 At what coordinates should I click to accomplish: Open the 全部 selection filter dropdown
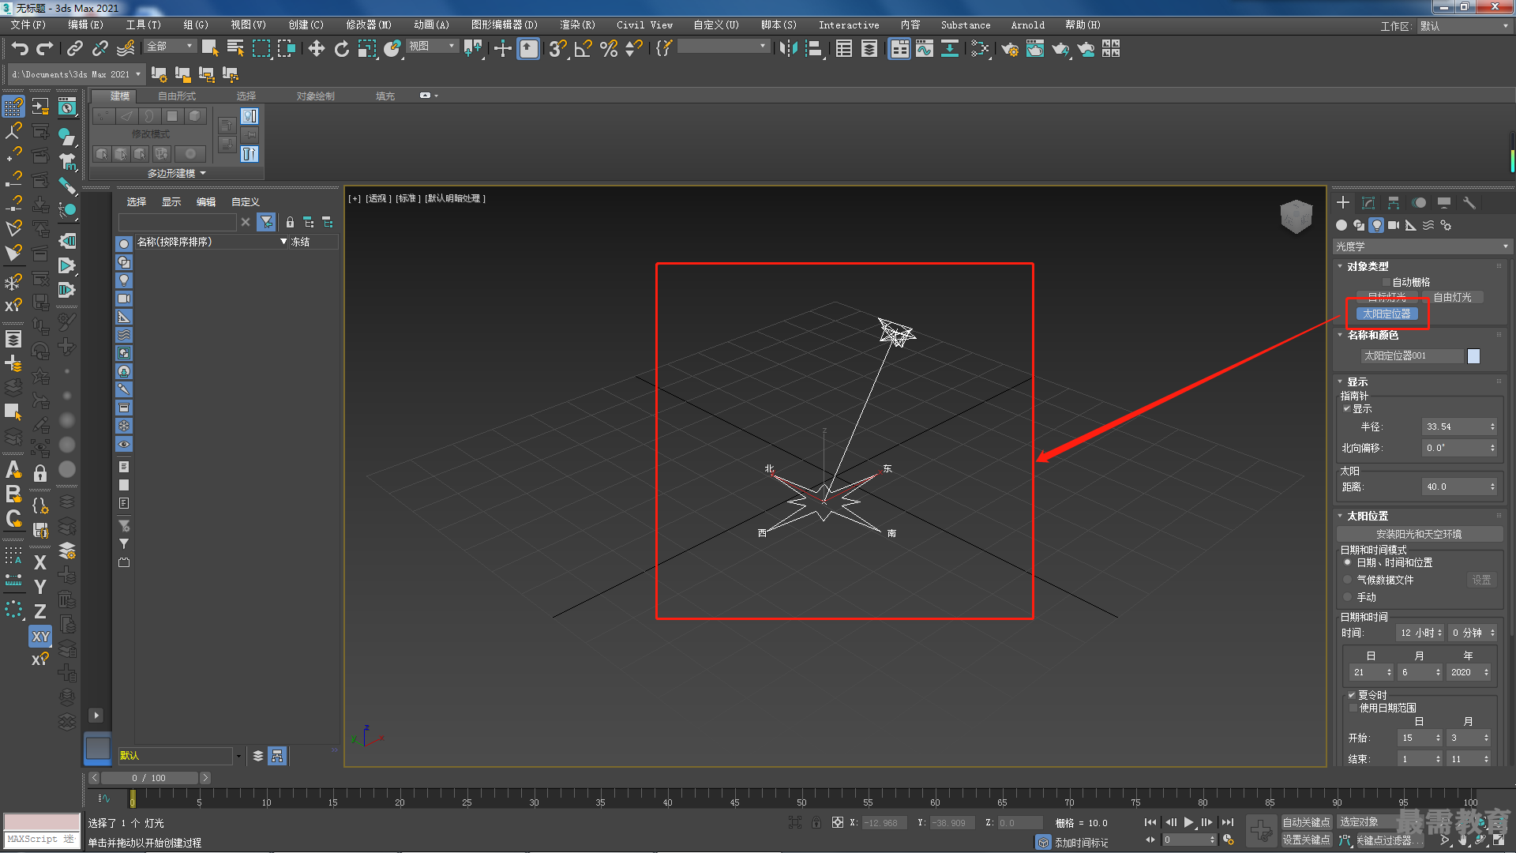[x=170, y=47]
